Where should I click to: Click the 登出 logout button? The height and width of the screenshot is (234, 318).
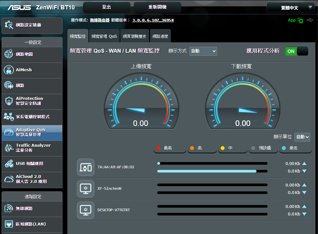pos(106,7)
